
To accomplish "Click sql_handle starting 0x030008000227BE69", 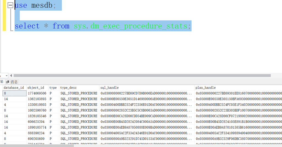I will coord(147,93).
